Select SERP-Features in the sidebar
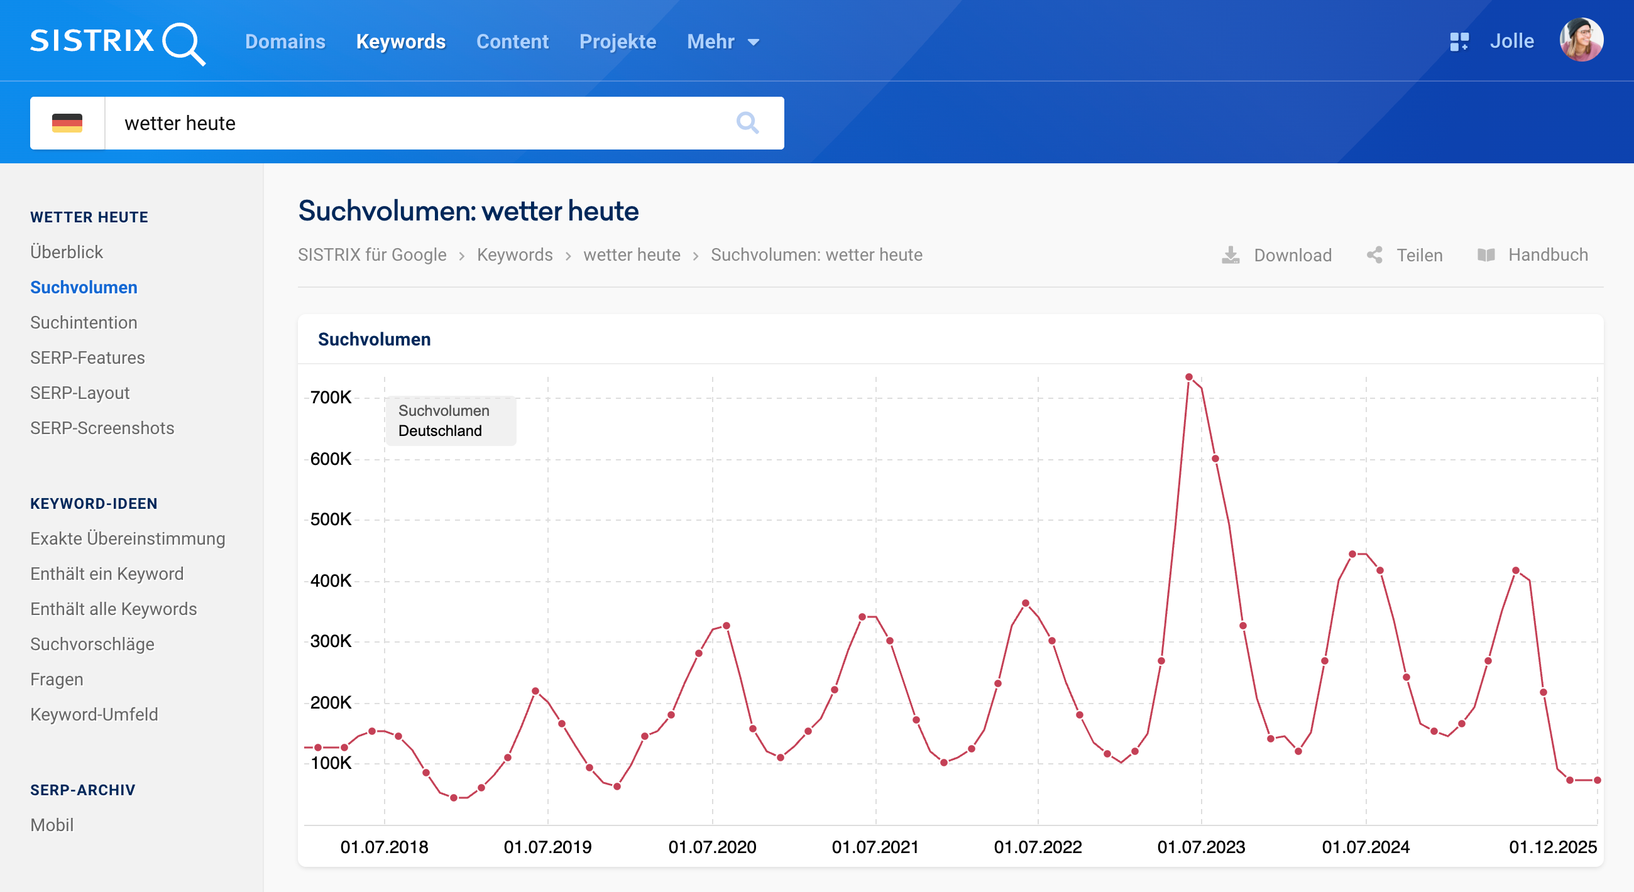The height and width of the screenshot is (892, 1634). 87,357
